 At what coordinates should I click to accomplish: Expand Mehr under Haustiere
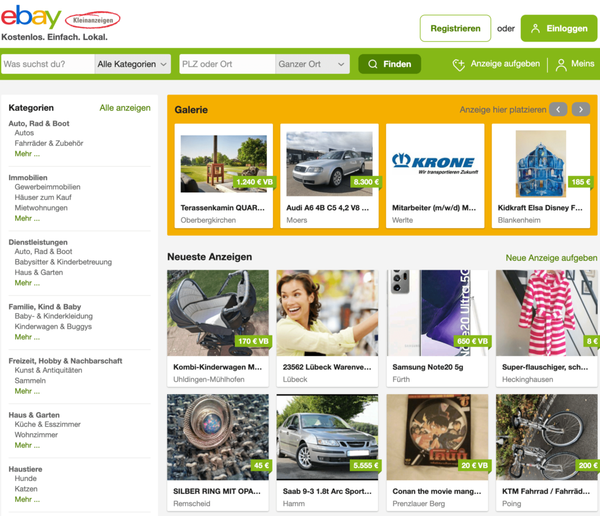point(27,499)
